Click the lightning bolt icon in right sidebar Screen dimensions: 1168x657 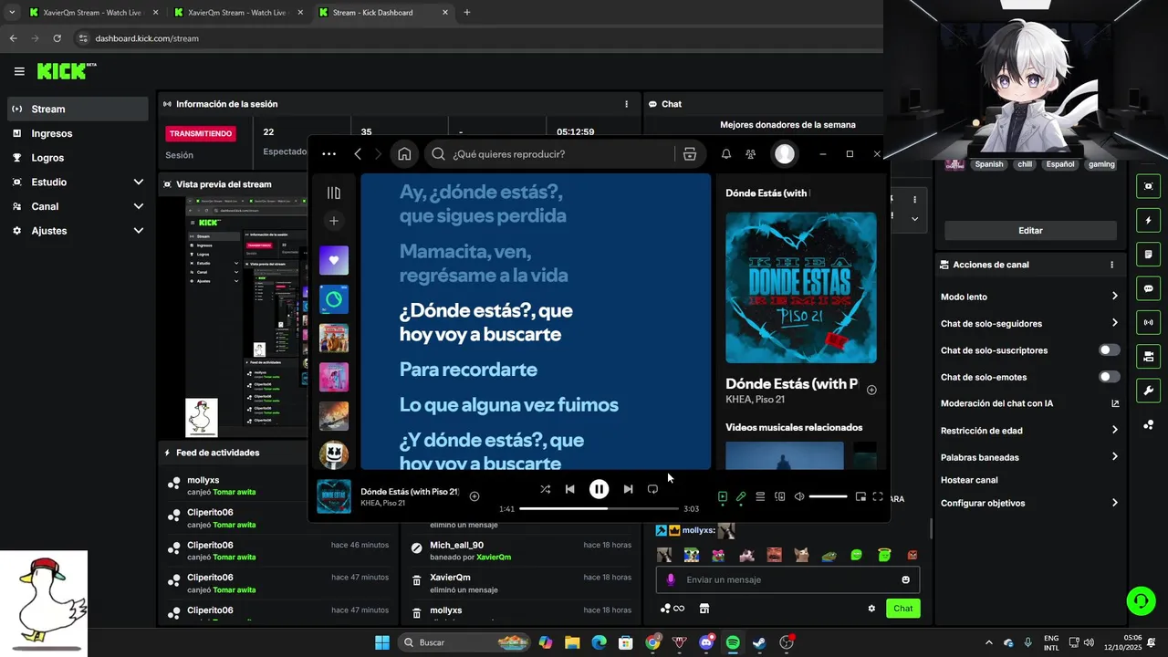pyautogui.click(x=1148, y=220)
